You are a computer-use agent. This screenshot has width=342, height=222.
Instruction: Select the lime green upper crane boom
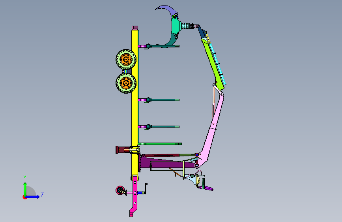[x=213, y=64]
